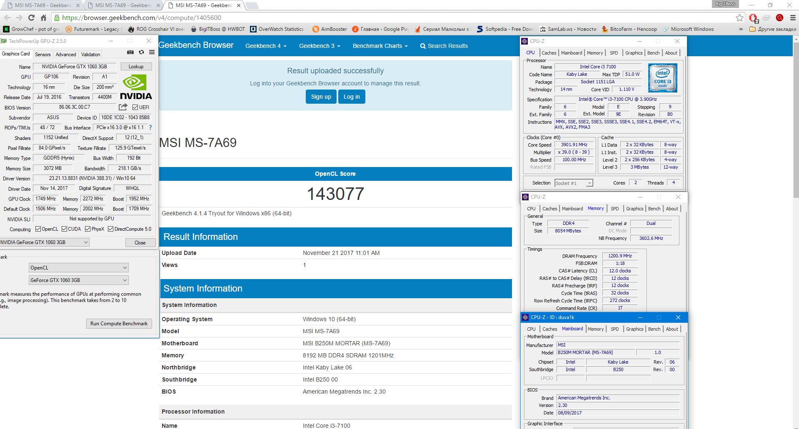
Task: Bookmark this page with the star icon
Action: (739, 17)
